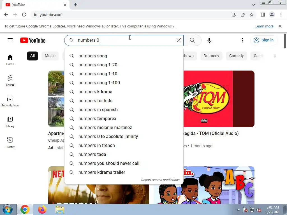This screenshot has width=287, height=215.
Task: Open Library in the sidebar
Action: pyautogui.click(x=10, y=122)
